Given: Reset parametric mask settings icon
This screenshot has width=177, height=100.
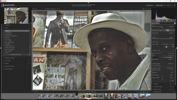Looking at the screenshot, I should (173, 51).
